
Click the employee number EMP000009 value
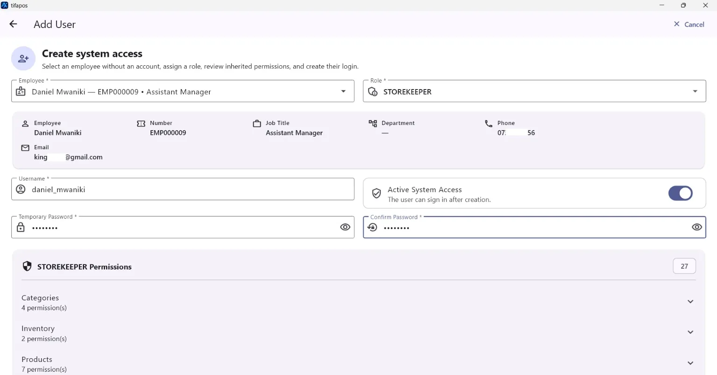pos(168,133)
